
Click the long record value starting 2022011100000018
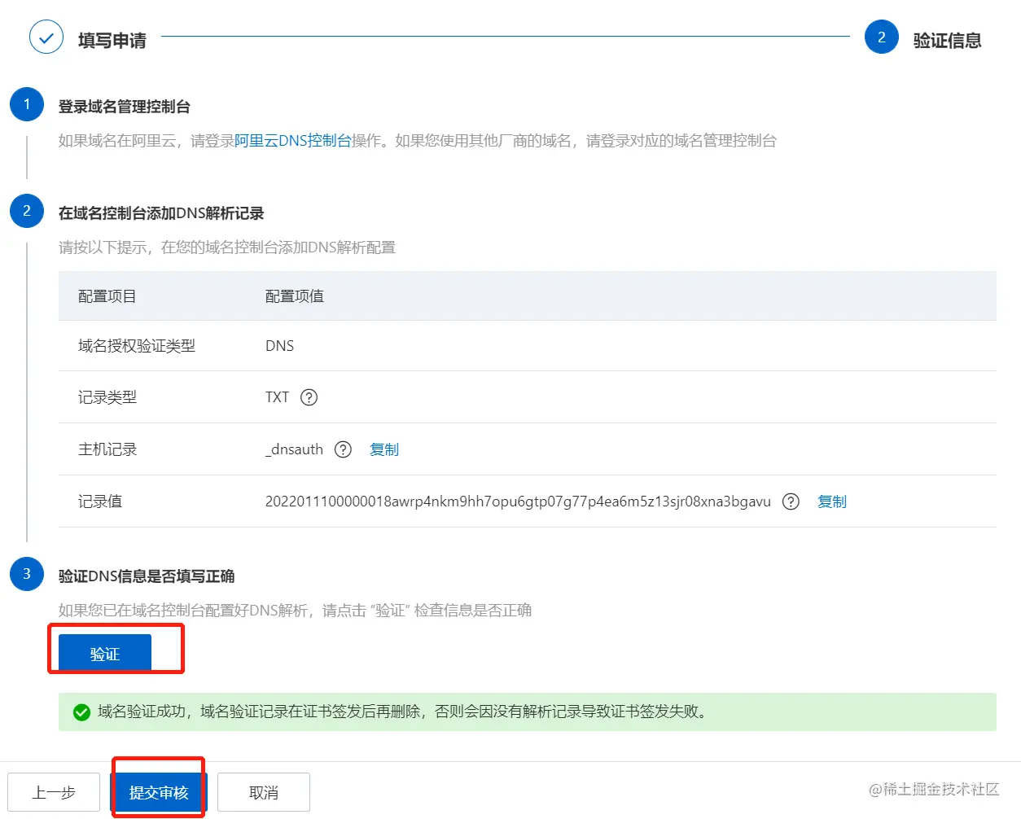(x=518, y=501)
